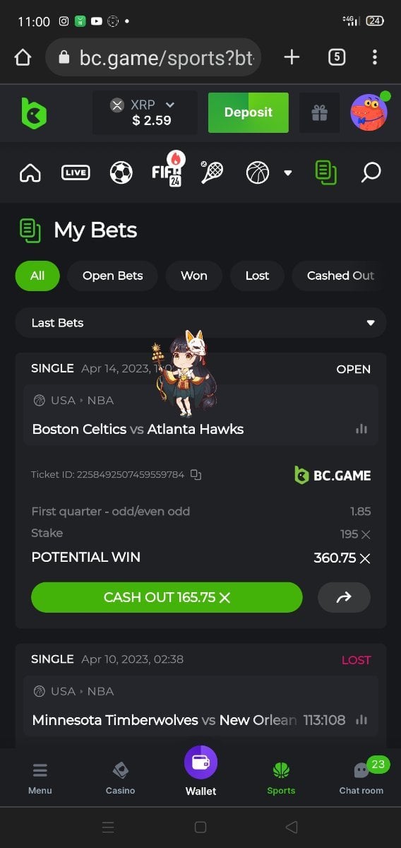401x848 pixels.
Task: Open the soccer sports icon
Action: (121, 172)
